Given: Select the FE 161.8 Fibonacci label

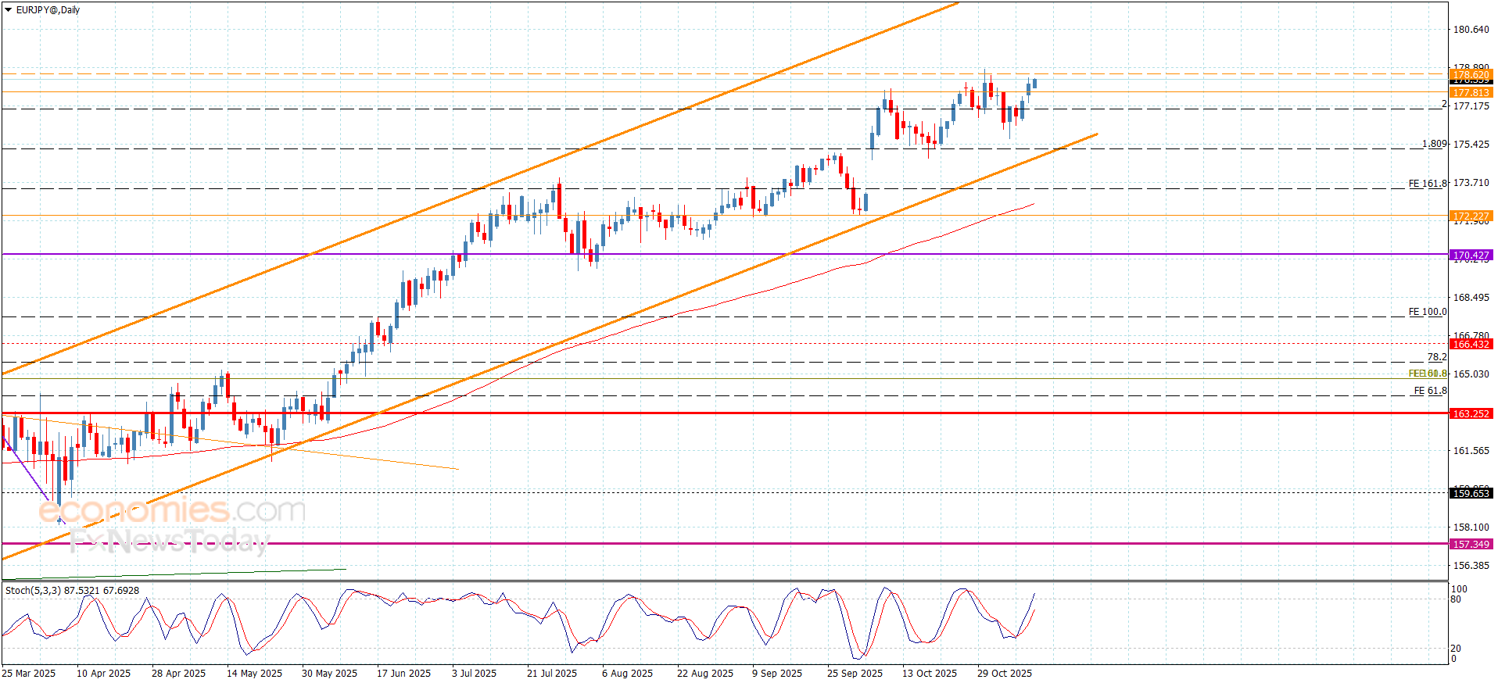Looking at the screenshot, I should coord(1428,184).
